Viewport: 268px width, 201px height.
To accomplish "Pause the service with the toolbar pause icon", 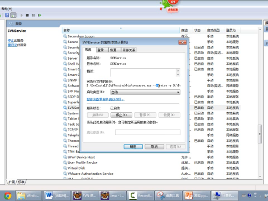I will coord(33,15).
